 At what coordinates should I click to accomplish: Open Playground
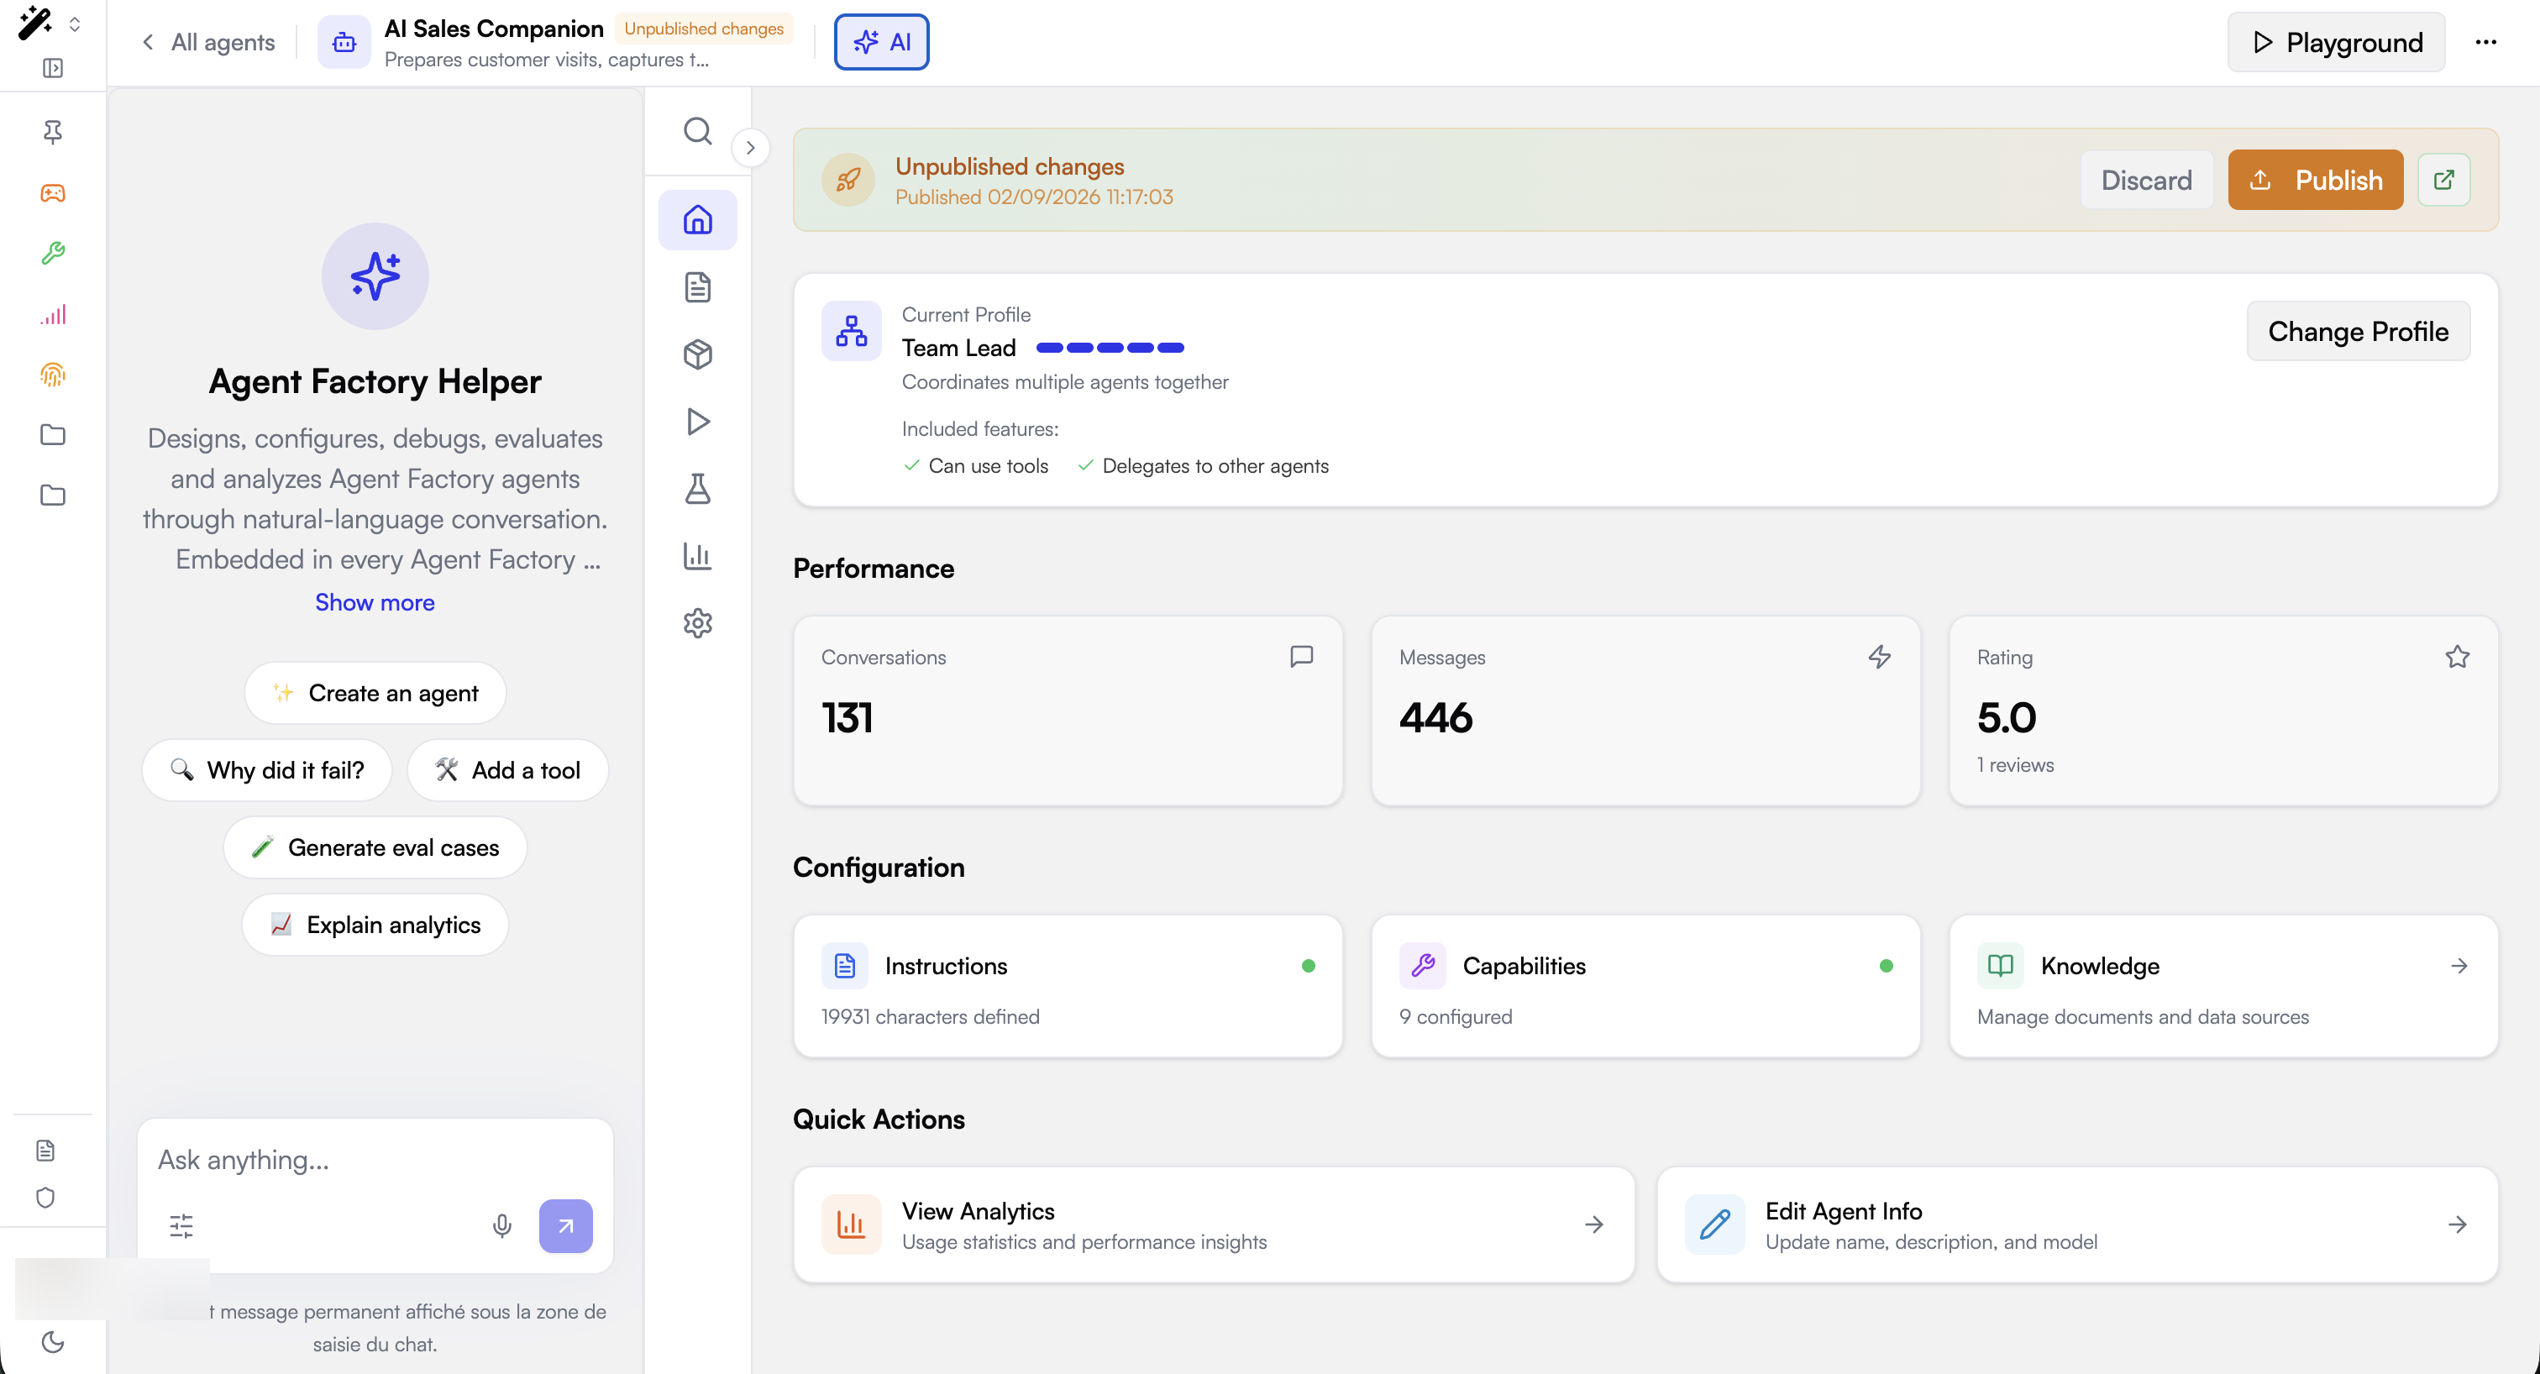[2336, 41]
